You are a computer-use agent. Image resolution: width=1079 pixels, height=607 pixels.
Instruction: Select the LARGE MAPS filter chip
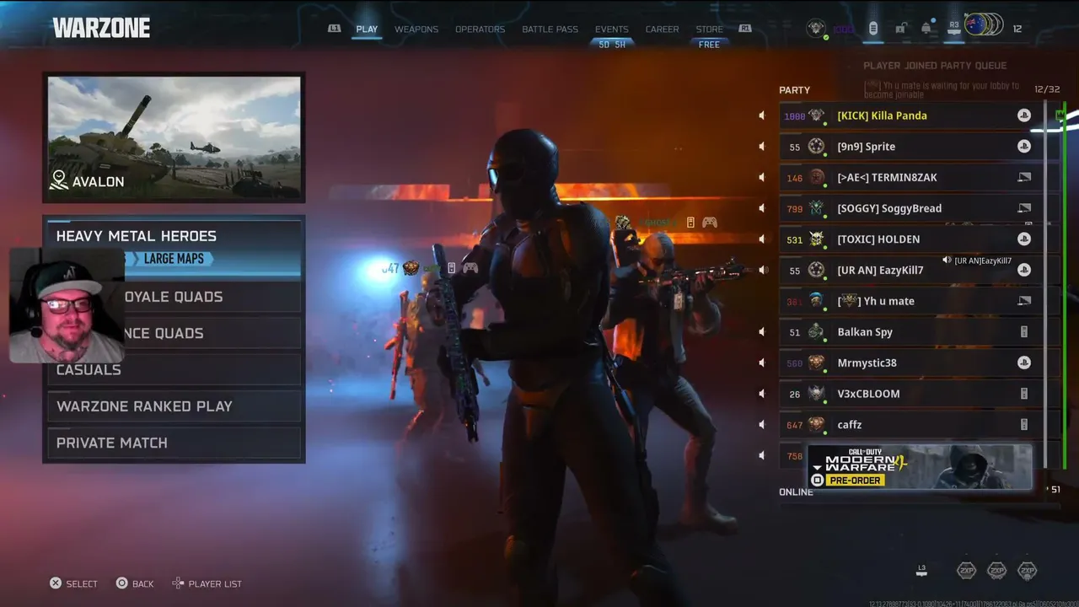(x=174, y=259)
